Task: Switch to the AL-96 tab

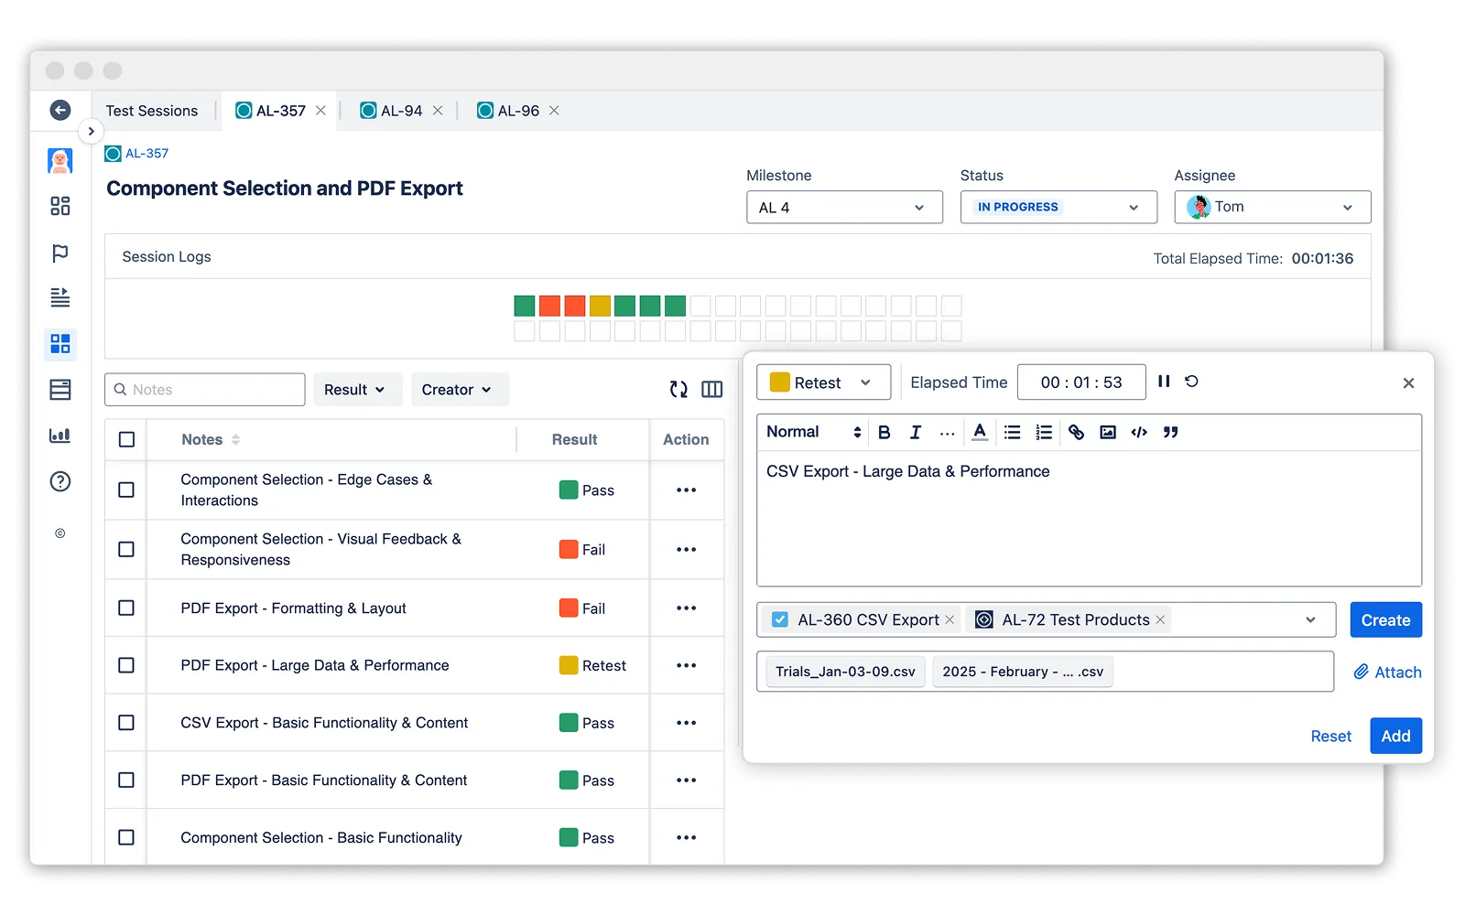Action: tap(509, 111)
